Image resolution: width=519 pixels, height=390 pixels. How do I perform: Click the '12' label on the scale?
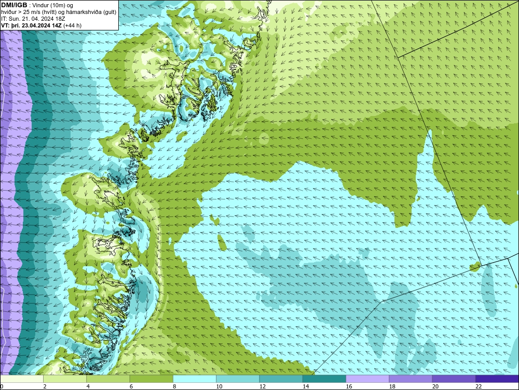[x=262, y=387]
